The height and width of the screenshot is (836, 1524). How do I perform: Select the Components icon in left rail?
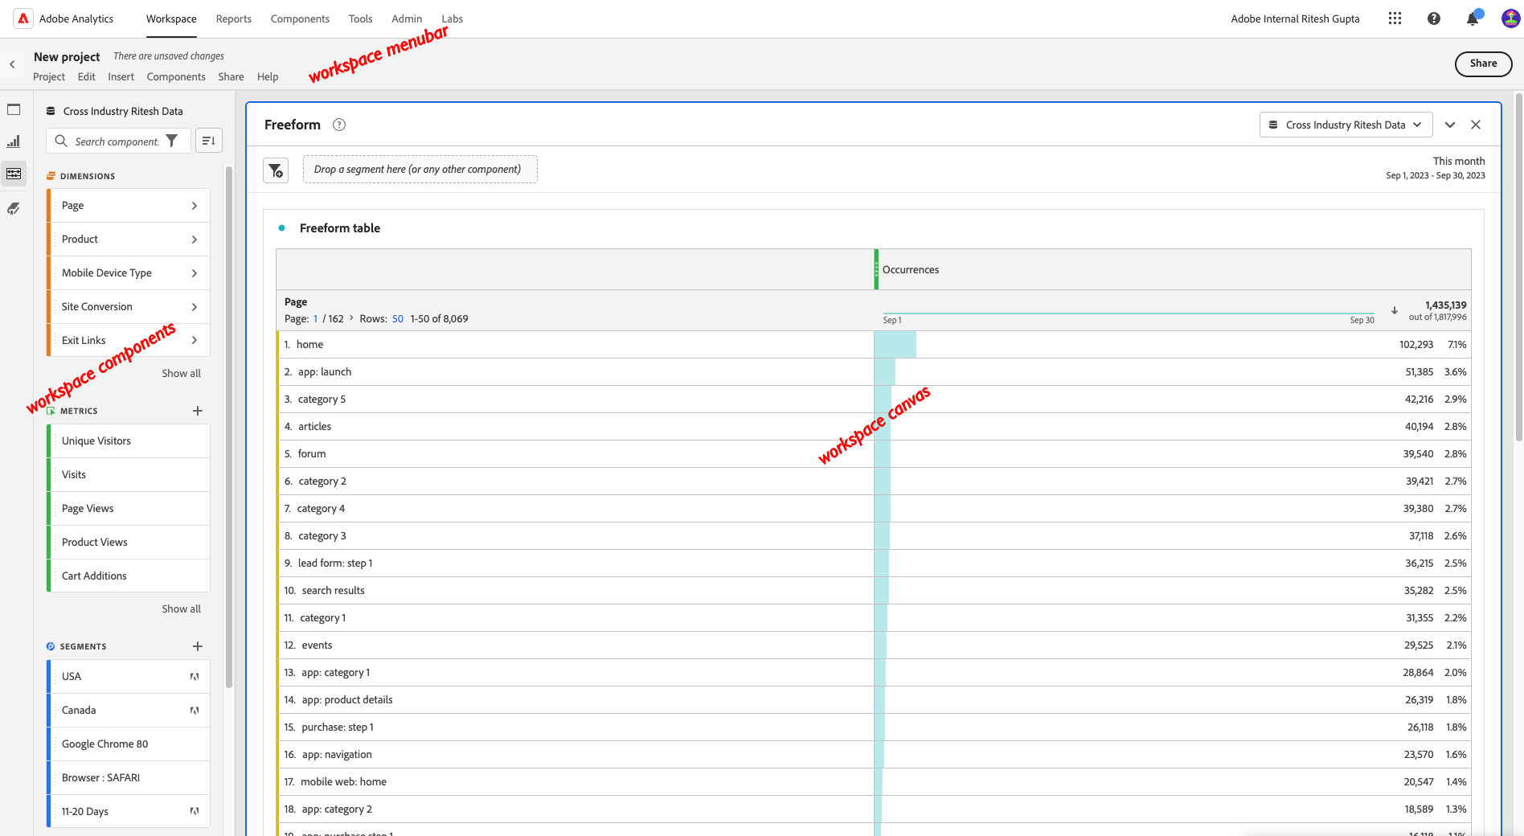click(14, 174)
